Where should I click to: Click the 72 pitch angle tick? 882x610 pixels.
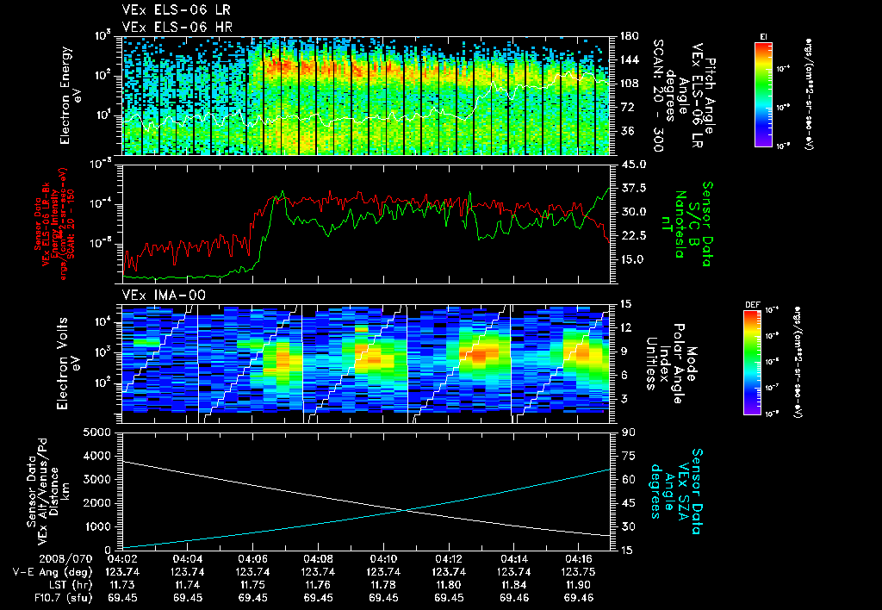pos(627,107)
